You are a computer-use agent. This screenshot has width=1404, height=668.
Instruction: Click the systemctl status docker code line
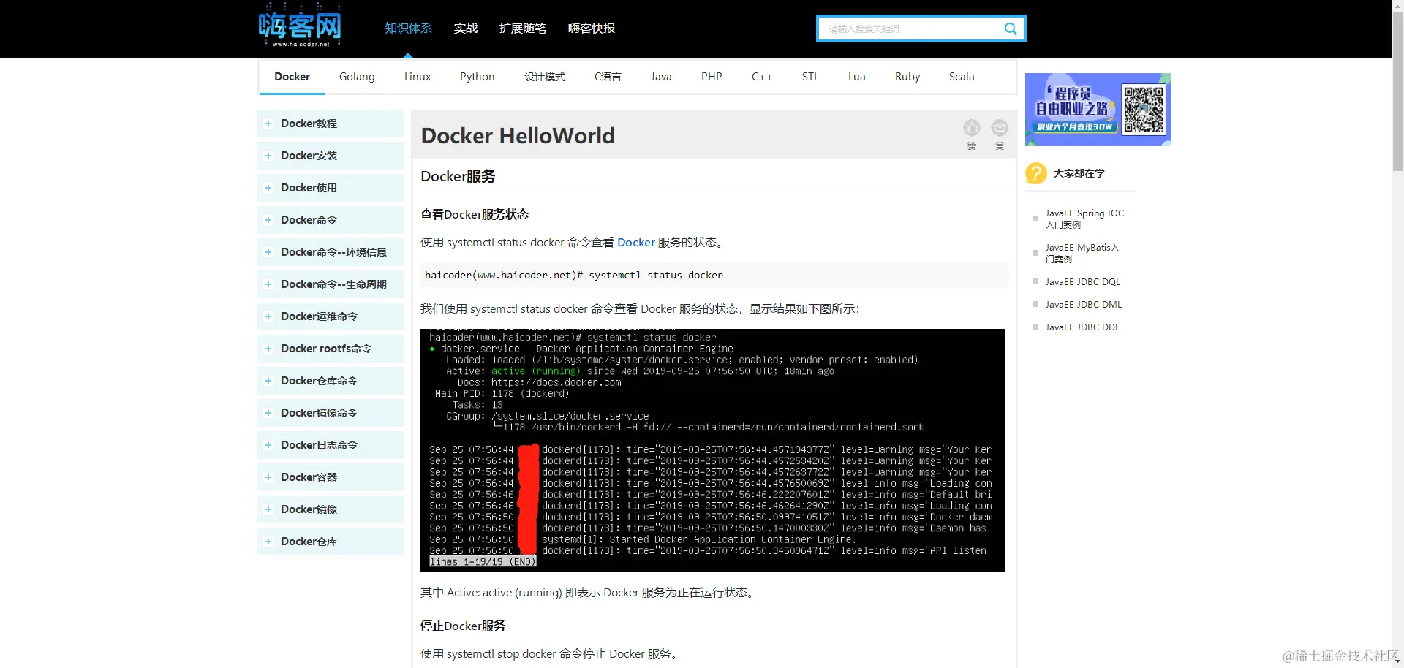(714, 276)
